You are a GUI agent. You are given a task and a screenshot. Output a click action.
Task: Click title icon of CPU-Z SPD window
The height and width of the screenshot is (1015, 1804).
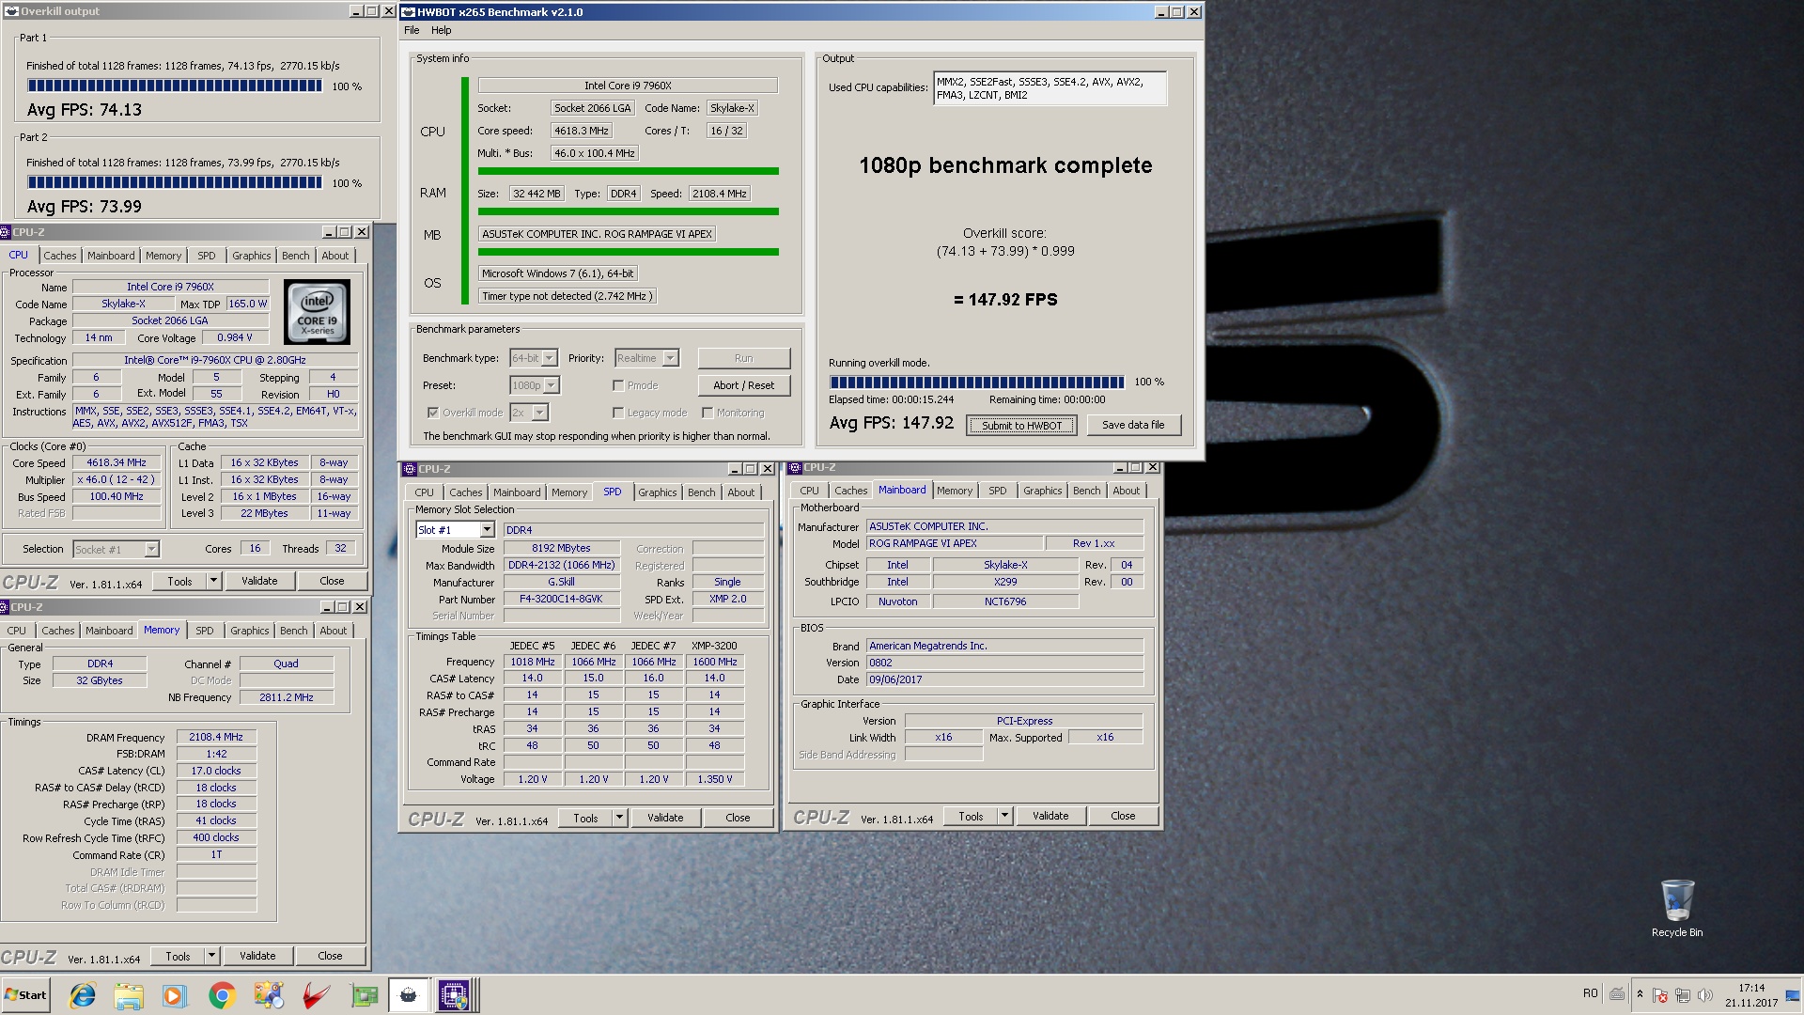click(410, 469)
